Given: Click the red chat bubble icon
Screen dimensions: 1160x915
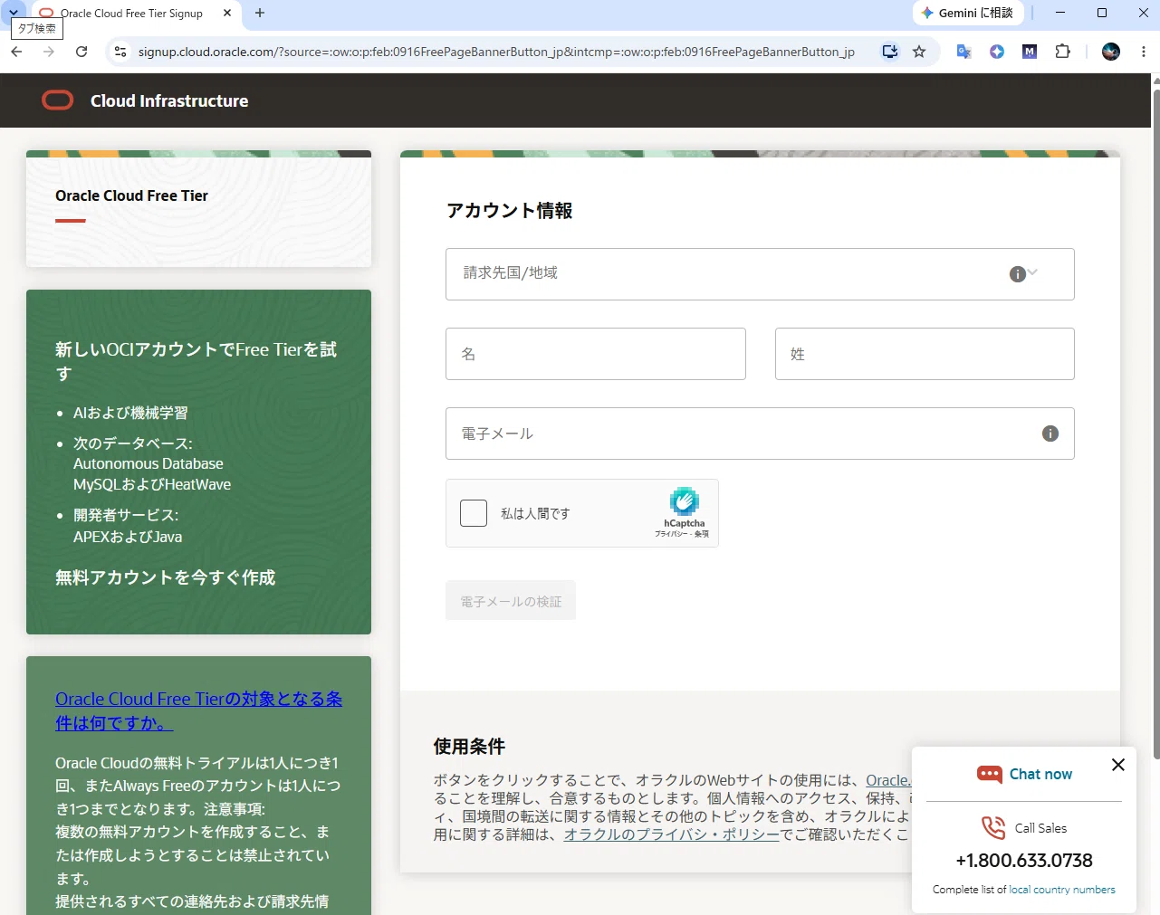Looking at the screenshot, I should coord(990,774).
